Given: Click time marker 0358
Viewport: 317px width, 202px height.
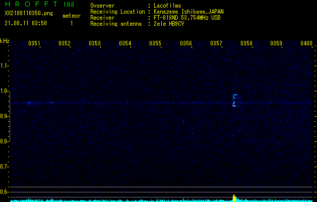Looking at the screenshot, I should point(246,43).
